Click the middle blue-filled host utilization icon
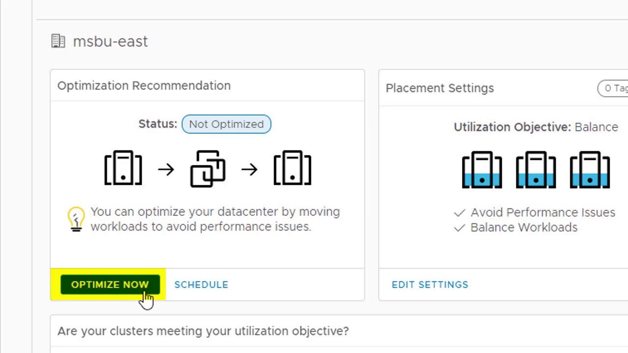This screenshot has width=628, height=353. click(536, 170)
